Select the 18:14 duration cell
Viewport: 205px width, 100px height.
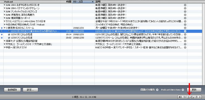point(68,35)
